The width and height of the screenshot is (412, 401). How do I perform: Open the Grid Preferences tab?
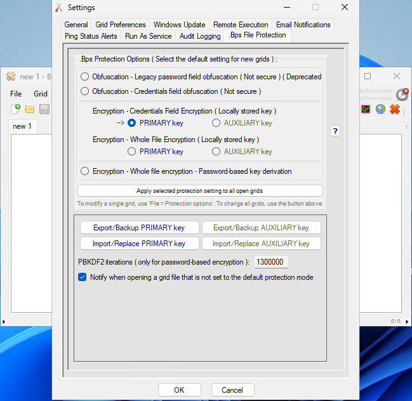click(x=121, y=25)
